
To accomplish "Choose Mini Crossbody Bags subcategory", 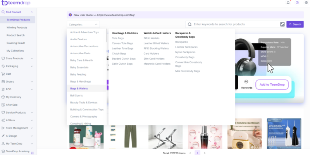I will (x=188, y=71).
